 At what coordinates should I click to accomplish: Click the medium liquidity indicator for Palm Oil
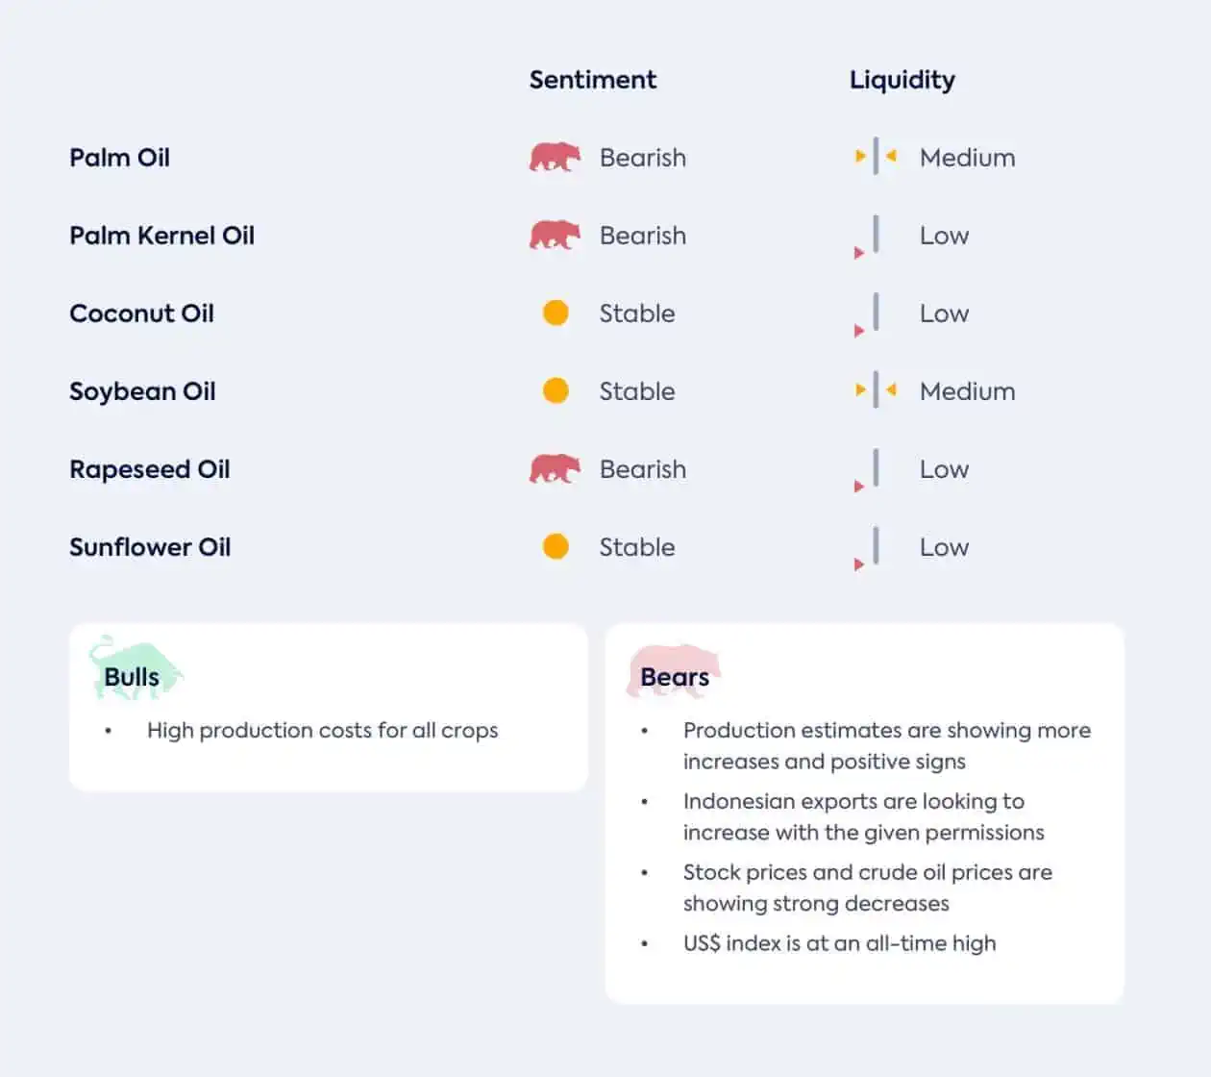[876, 156]
